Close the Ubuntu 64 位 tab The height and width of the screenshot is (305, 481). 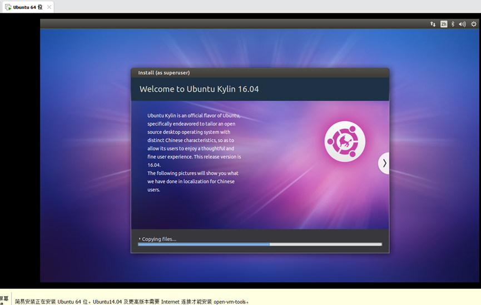pyautogui.click(x=49, y=7)
